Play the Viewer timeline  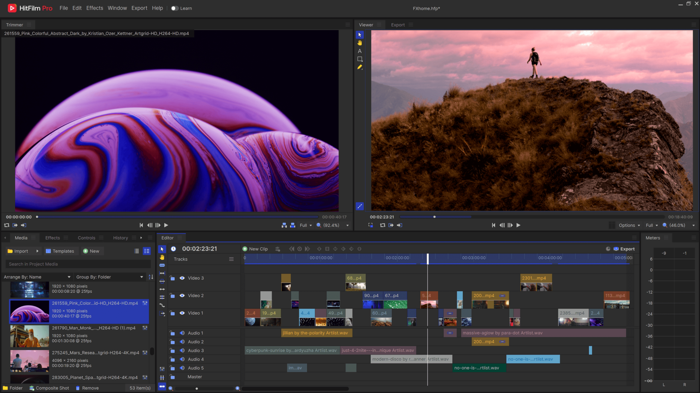pos(518,225)
